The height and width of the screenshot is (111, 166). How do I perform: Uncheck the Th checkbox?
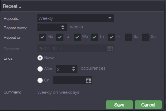click(94, 37)
